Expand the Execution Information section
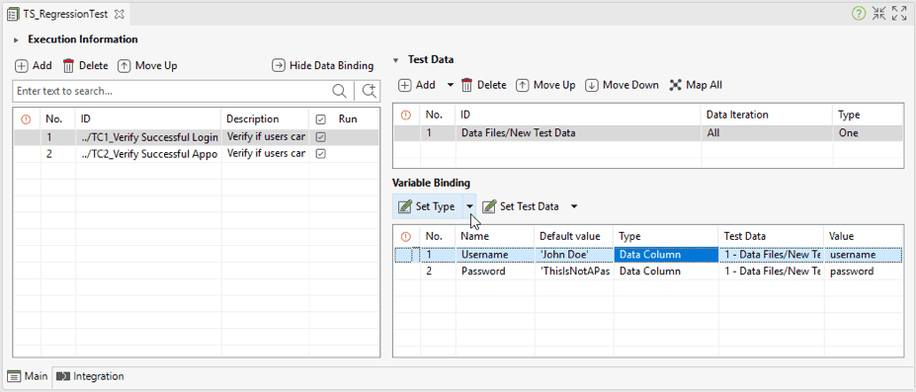Image resolution: width=916 pixels, height=392 pixels. coord(17,39)
